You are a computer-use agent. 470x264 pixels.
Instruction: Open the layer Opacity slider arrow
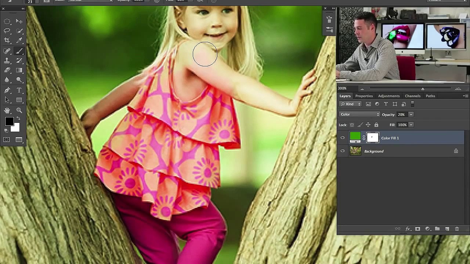(411, 115)
